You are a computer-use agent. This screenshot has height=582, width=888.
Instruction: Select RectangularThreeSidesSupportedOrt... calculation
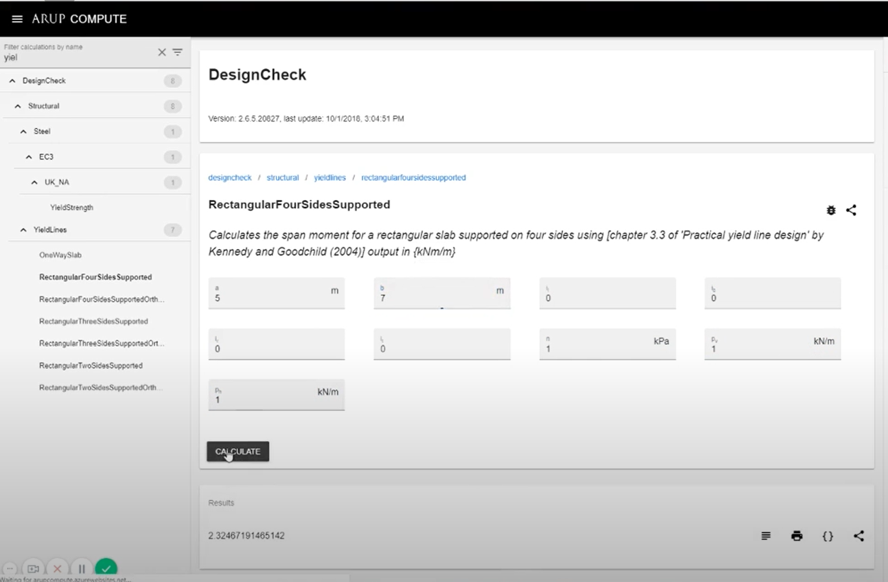click(x=102, y=343)
